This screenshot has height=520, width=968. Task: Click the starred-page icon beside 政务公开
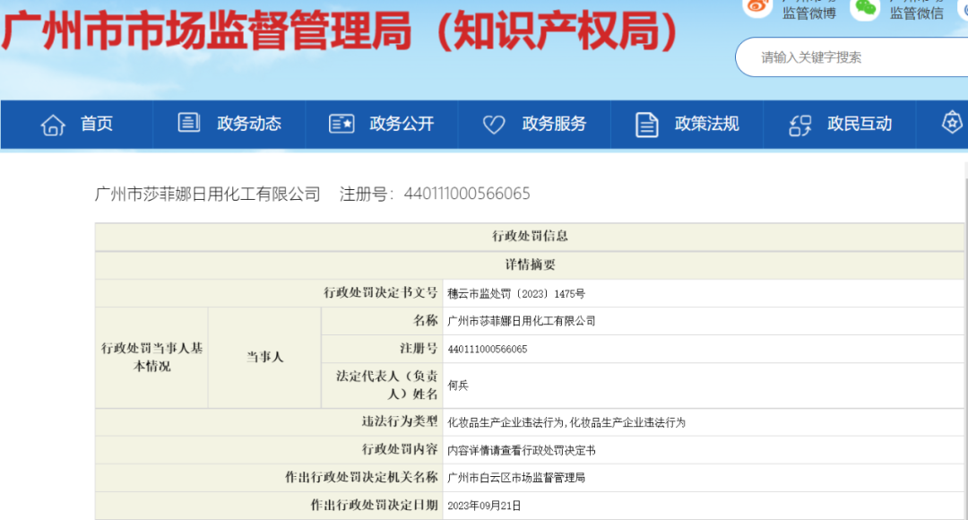click(x=341, y=122)
